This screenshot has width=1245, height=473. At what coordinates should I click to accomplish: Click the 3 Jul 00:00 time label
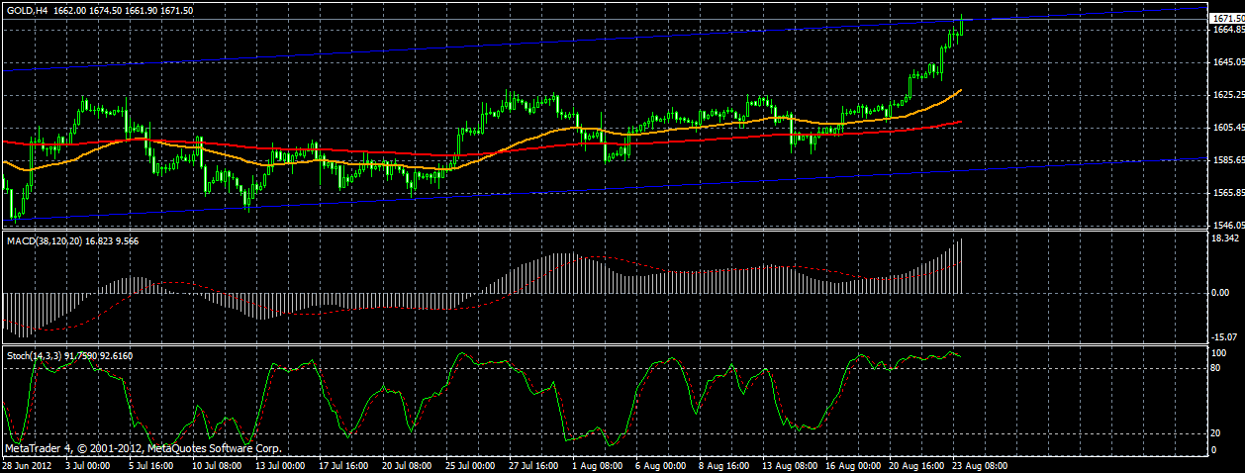88,463
